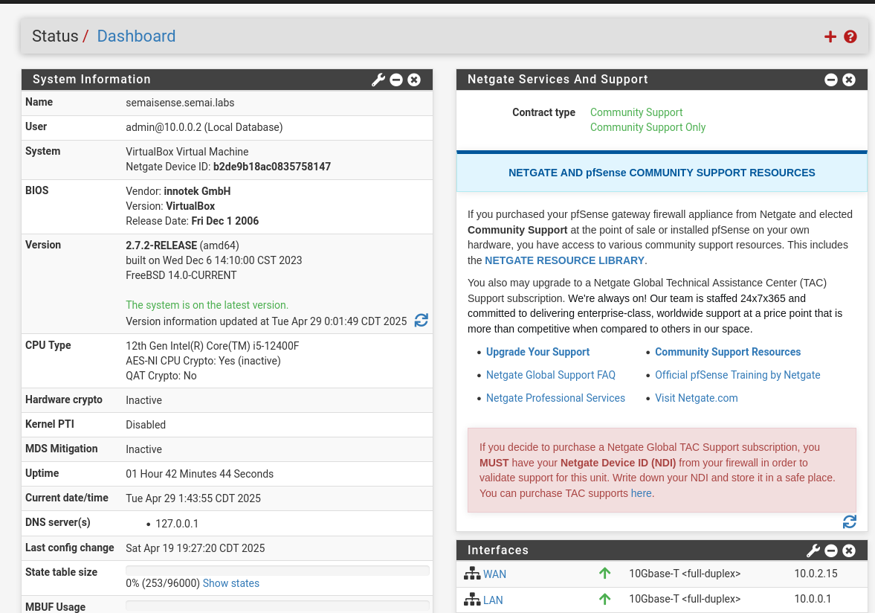The height and width of the screenshot is (613, 875).
Task: Open the WAN interface link
Action: tap(494, 574)
